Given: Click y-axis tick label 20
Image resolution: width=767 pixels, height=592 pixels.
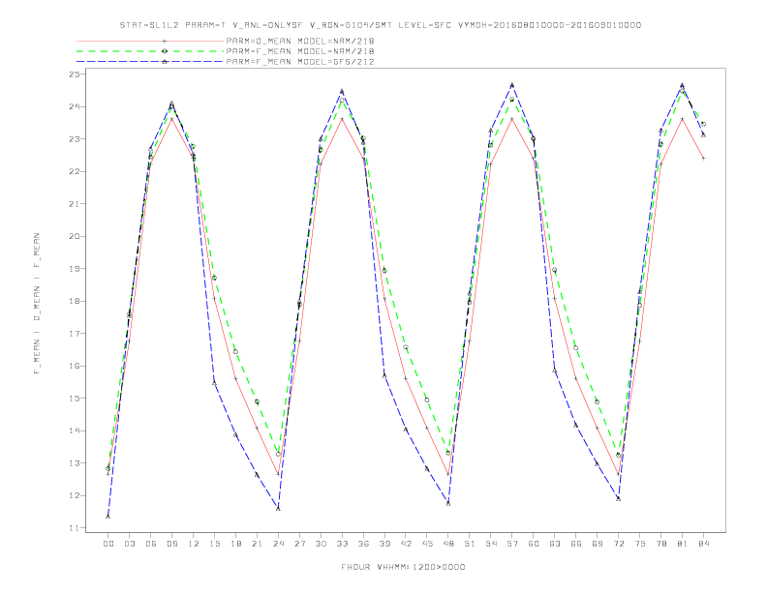Looking at the screenshot, I should [75, 236].
